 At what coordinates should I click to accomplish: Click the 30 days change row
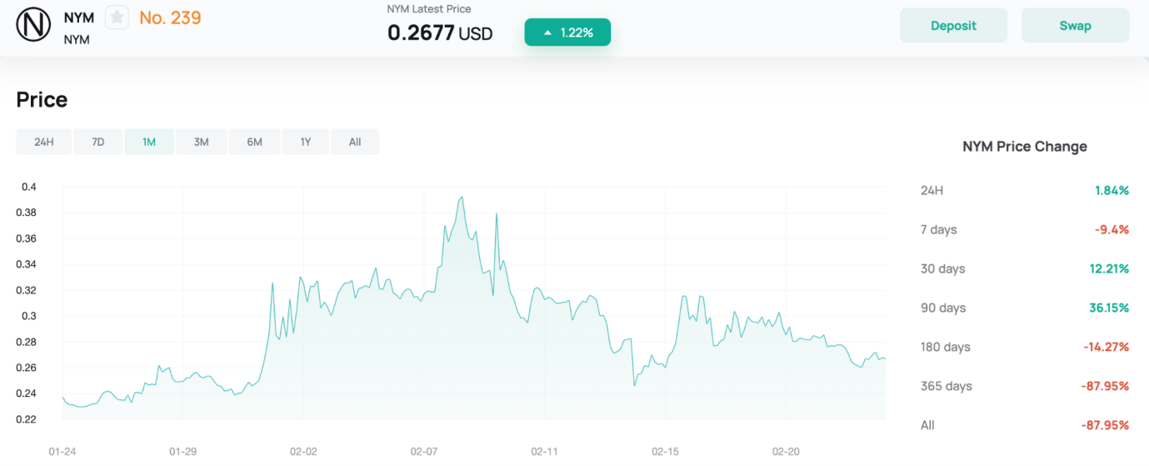pyautogui.click(x=1024, y=268)
